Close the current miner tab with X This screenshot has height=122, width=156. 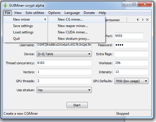(x=147, y=19)
